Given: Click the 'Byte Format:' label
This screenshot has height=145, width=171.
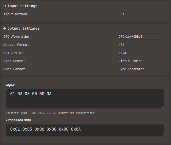Looking at the screenshot, I should point(15,69).
